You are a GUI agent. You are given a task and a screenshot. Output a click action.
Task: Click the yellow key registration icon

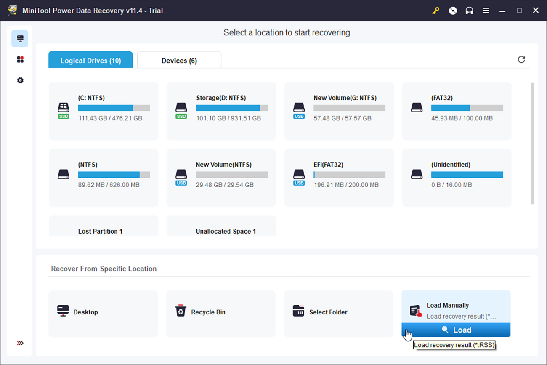coord(435,11)
